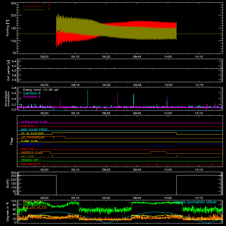This screenshot has height=226, width=226.
Task: Click the SC_TRANSMITTER flag label
Action: pyautogui.click(x=33, y=137)
